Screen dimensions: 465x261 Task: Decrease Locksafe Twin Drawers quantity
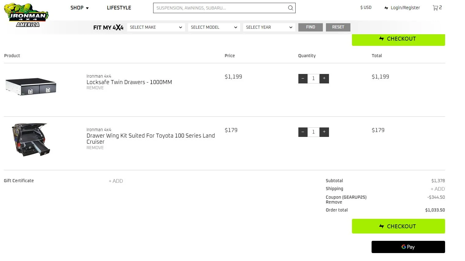pyautogui.click(x=303, y=79)
